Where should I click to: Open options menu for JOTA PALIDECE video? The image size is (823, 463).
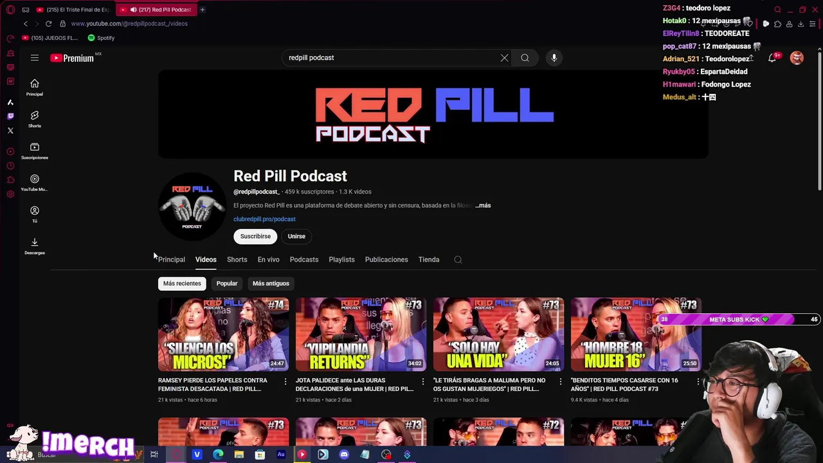pyautogui.click(x=423, y=381)
